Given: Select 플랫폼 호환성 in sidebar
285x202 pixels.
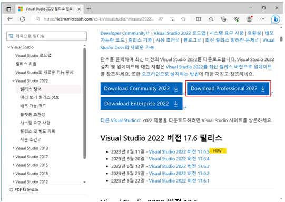Looking at the screenshot, I should tap(33, 114).
